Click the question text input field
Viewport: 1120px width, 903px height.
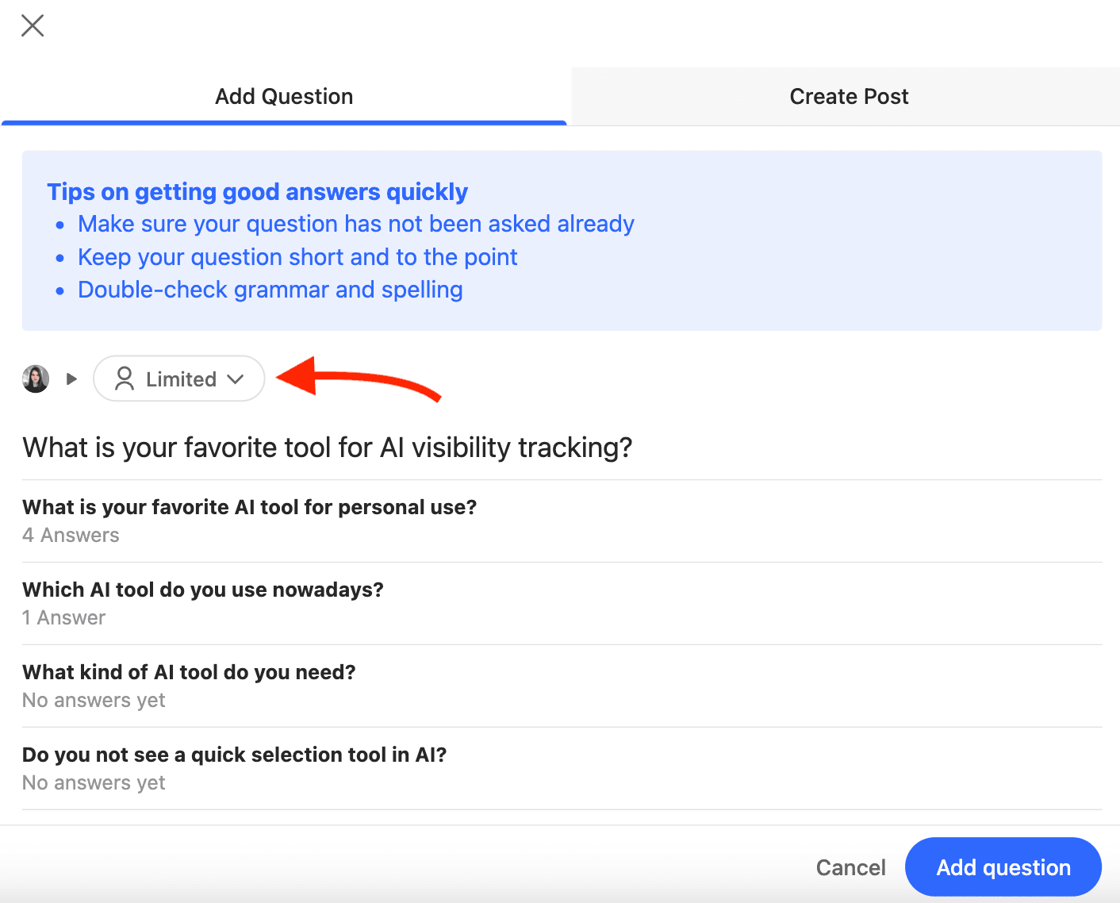327,448
